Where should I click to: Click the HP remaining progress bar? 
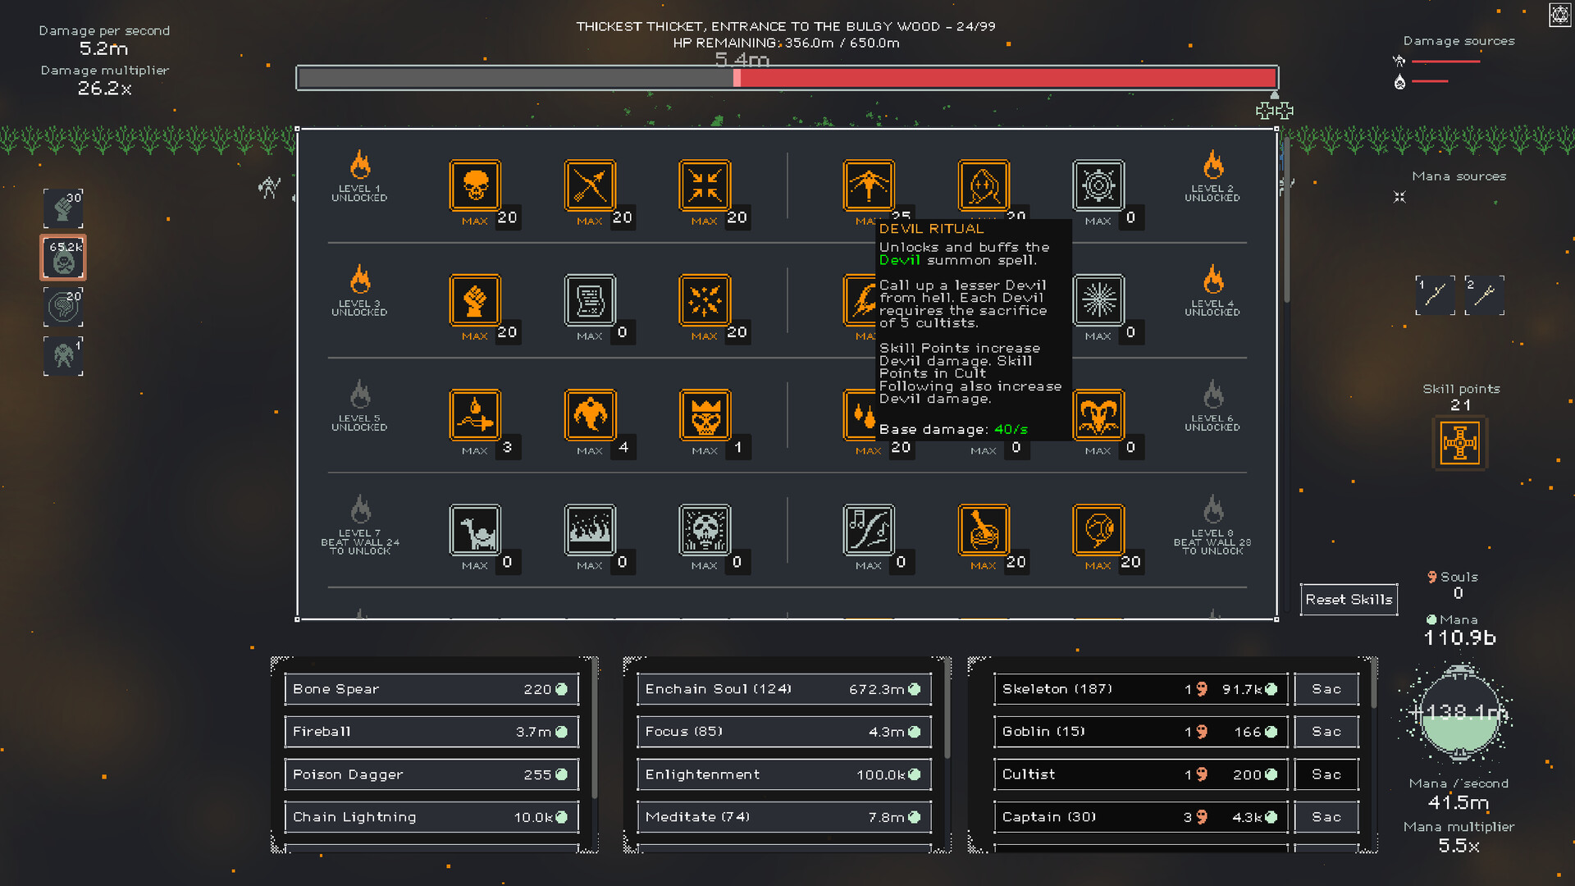click(x=787, y=77)
